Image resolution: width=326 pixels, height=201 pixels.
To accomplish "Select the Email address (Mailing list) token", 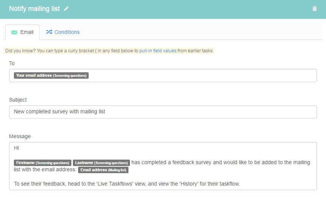I will [x=103, y=170].
